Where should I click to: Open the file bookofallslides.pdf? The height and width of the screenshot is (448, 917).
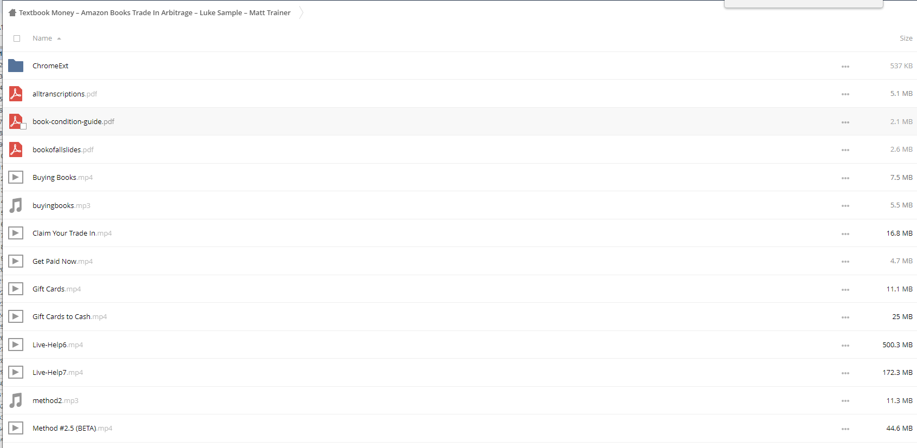tap(63, 150)
